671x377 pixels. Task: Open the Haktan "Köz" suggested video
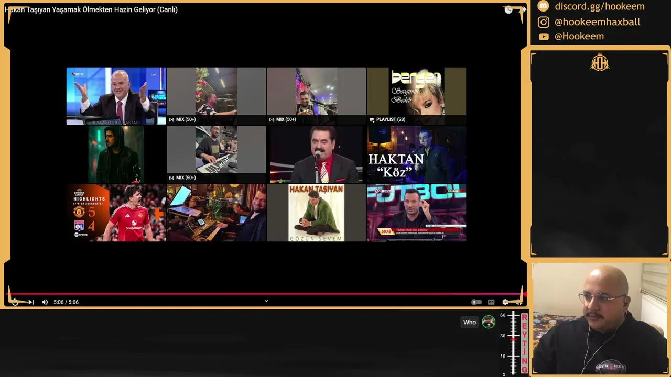coord(416,154)
